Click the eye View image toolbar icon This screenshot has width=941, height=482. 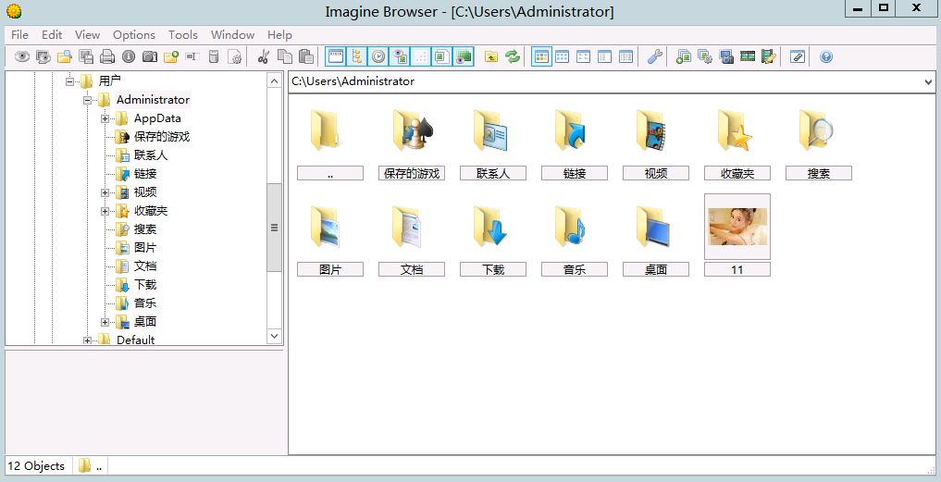click(x=23, y=57)
